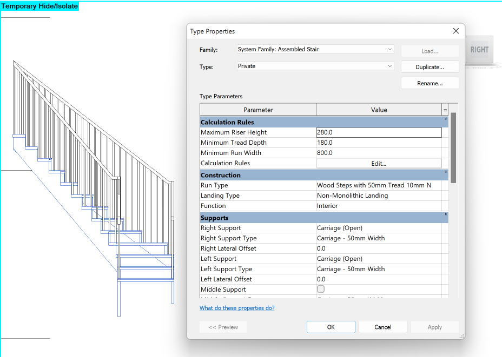Enable the Middle Support checkbox
The width and height of the screenshot is (502, 357).
(x=321, y=289)
